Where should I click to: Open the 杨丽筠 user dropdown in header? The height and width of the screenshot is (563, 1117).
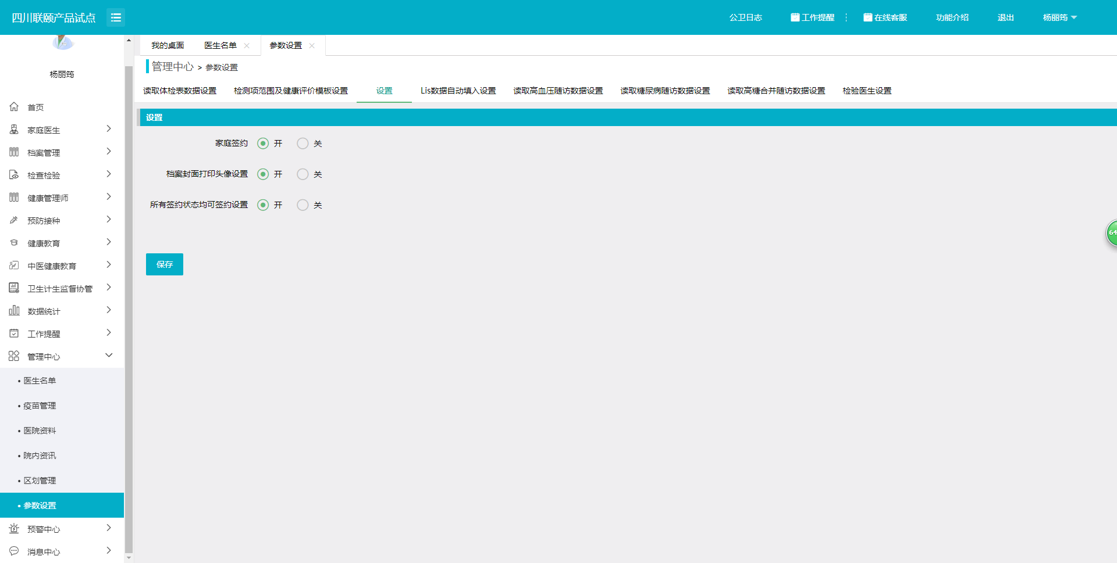click(x=1060, y=17)
